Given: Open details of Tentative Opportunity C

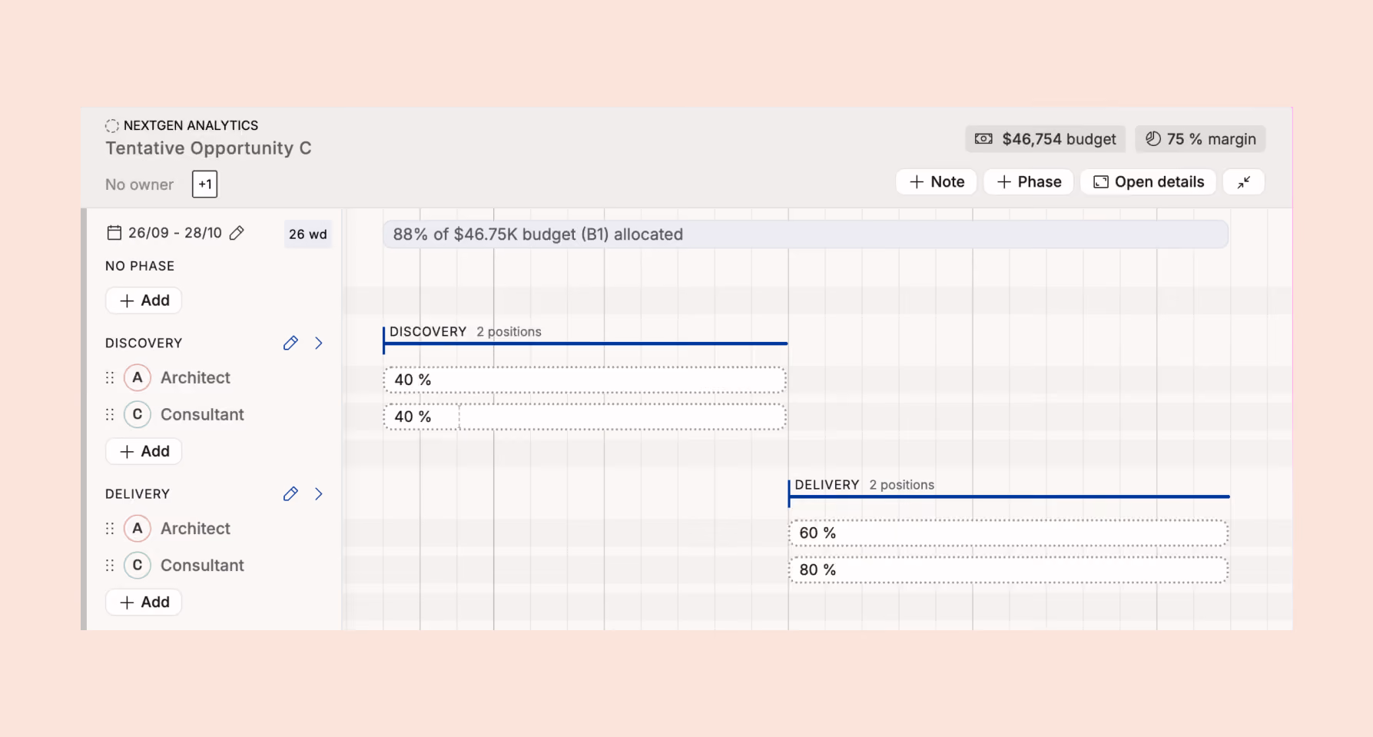Looking at the screenshot, I should pos(1149,182).
